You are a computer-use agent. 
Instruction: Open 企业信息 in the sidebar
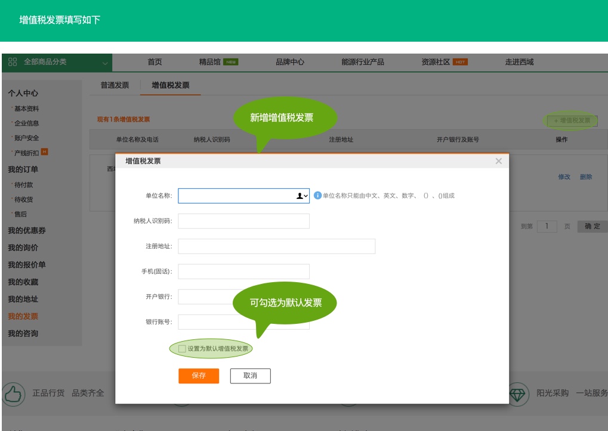coord(26,123)
